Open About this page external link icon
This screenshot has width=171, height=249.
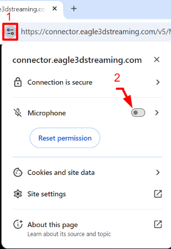(x=158, y=224)
